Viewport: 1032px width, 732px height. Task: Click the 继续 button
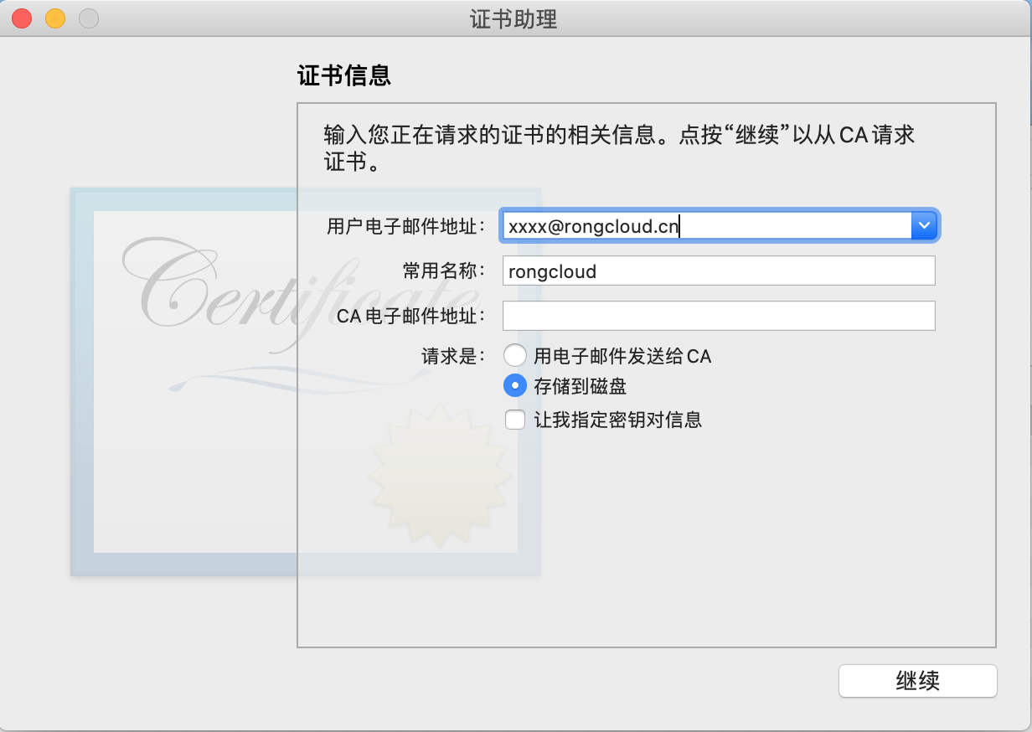[918, 681]
